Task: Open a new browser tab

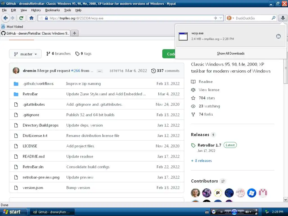Action: tap(74, 33)
